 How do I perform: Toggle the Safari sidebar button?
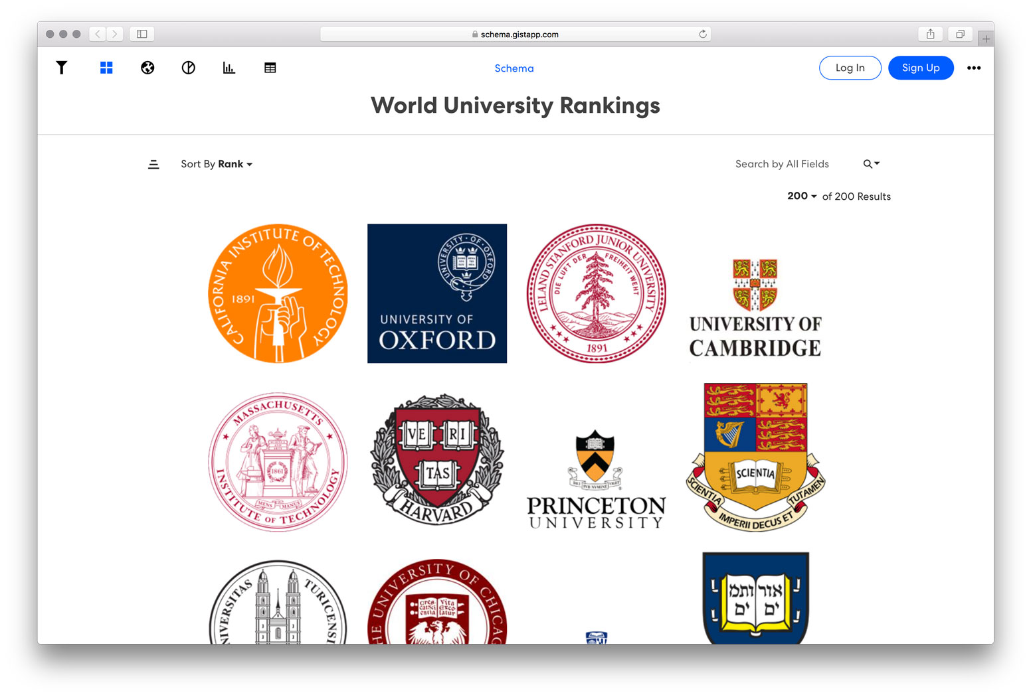pyautogui.click(x=142, y=34)
